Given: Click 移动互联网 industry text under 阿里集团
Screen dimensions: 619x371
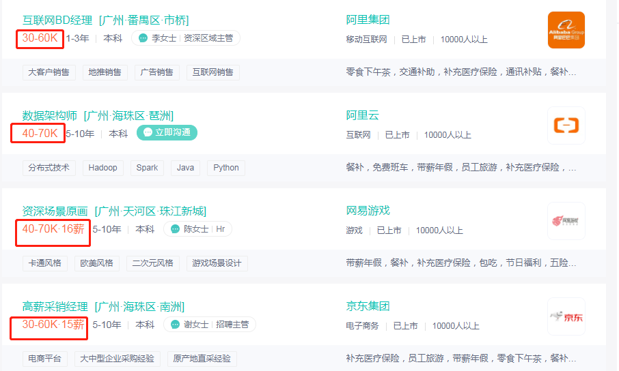Looking at the screenshot, I should click(x=366, y=40).
